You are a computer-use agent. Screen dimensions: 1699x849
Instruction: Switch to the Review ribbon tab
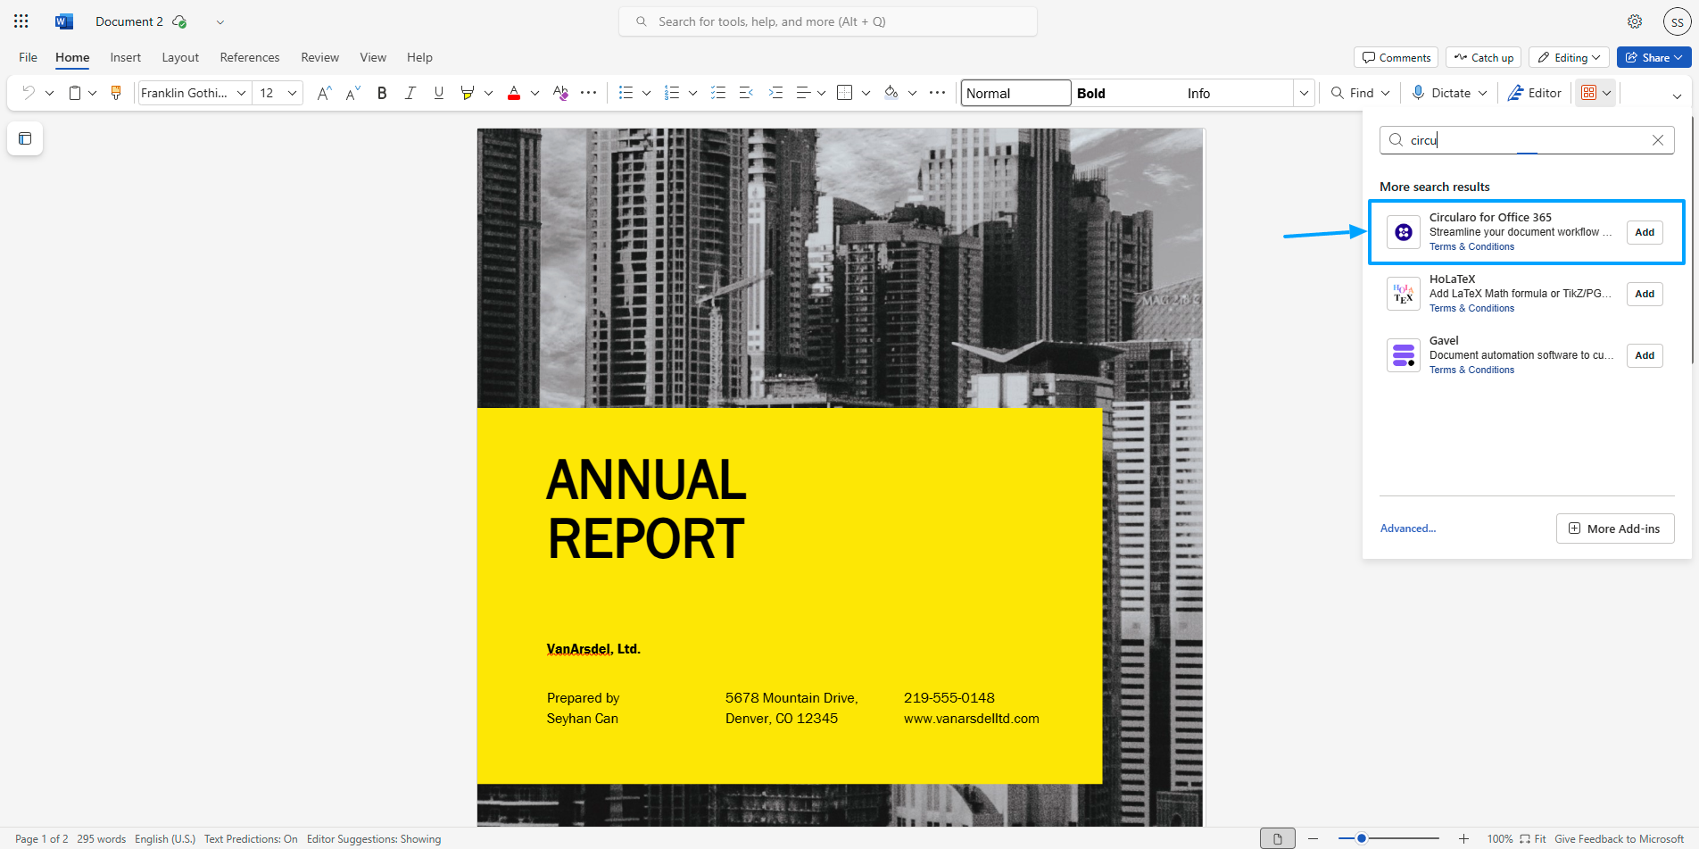point(319,57)
